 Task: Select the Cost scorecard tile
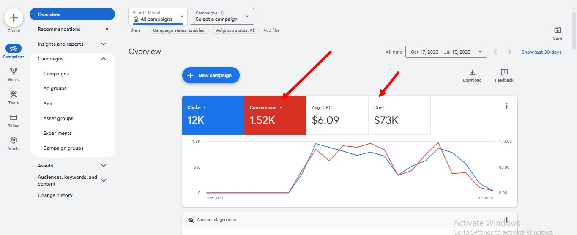pyautogui.click(x=399, y=115)
